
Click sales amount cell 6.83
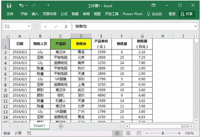pos(142,117)
